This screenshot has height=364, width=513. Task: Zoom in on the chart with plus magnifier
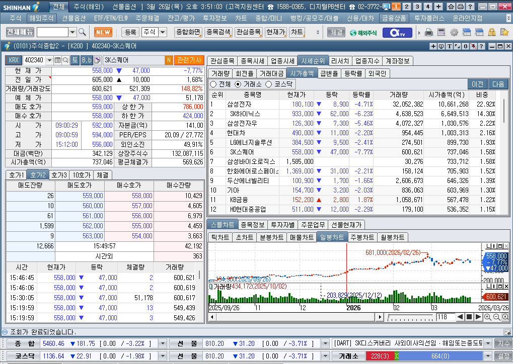487,317
